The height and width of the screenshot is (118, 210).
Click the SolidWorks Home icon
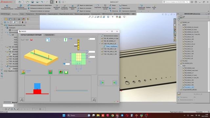[x=20, y=2]
